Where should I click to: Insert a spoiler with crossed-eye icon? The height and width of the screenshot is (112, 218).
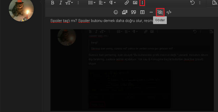(160, 12)
